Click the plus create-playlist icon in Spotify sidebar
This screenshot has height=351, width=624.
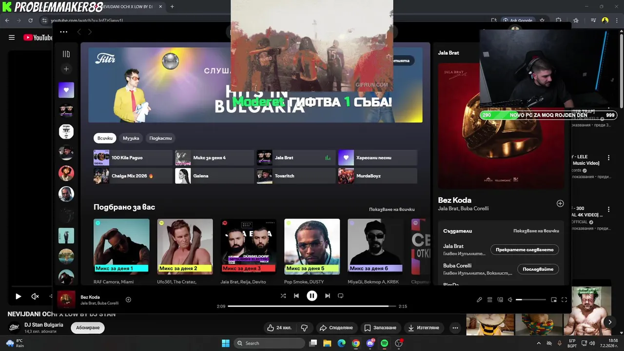click(66, 69)
